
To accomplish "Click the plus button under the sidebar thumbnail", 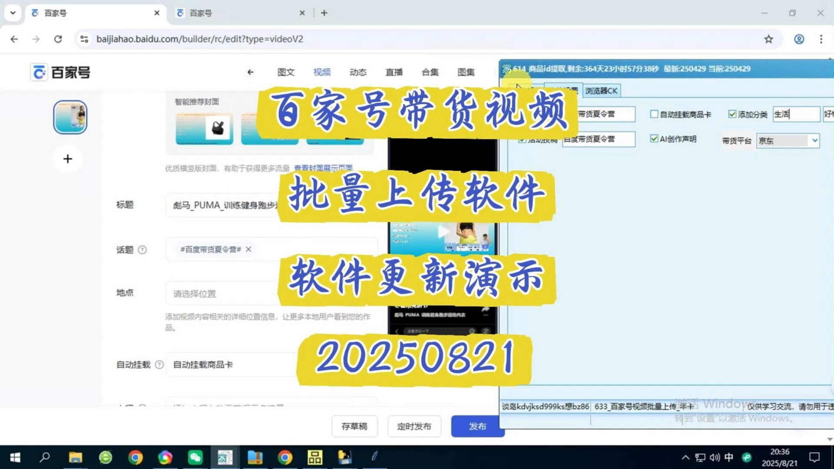I will [67, 159].
